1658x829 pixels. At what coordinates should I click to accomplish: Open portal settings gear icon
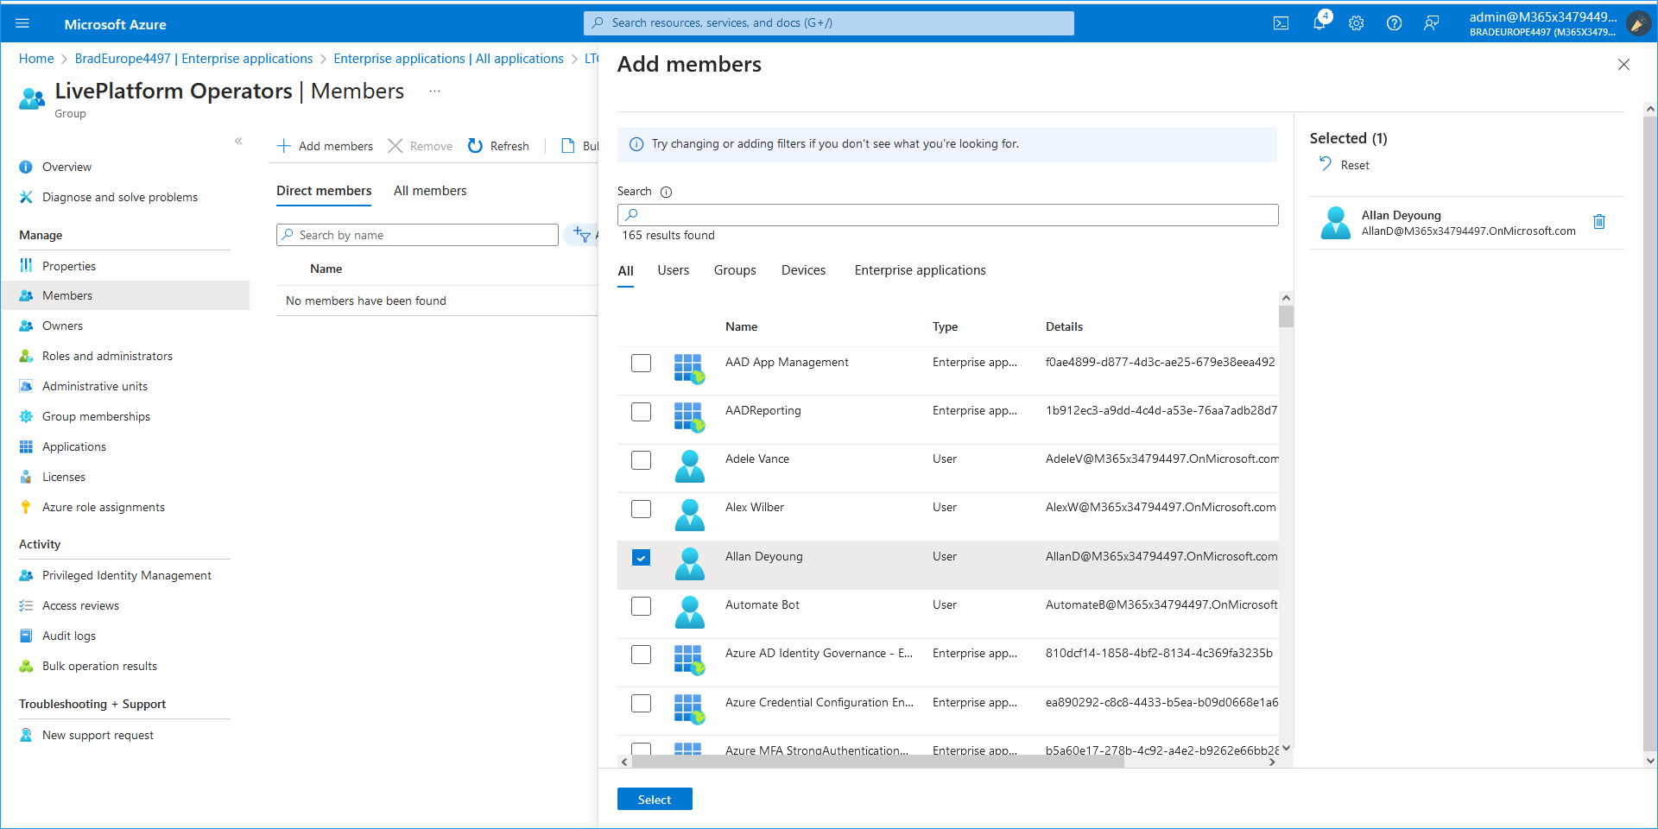(x=1357, y=23)
